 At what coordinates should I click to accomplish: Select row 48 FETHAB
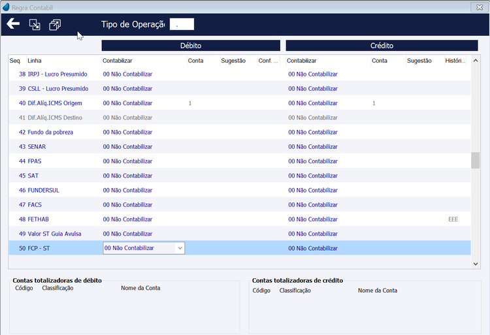pos(240,219)
